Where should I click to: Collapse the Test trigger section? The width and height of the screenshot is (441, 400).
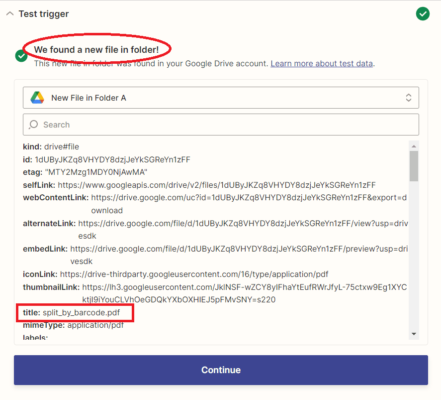(10, 13)
